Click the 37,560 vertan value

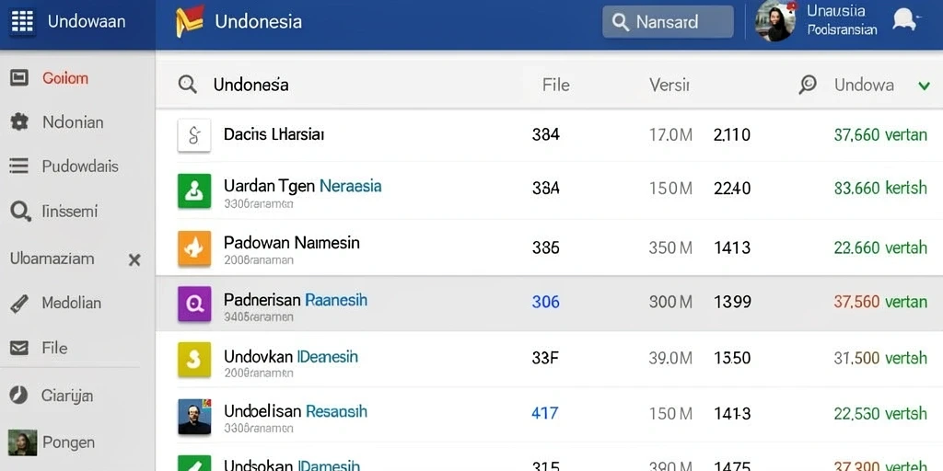point(880,302)
